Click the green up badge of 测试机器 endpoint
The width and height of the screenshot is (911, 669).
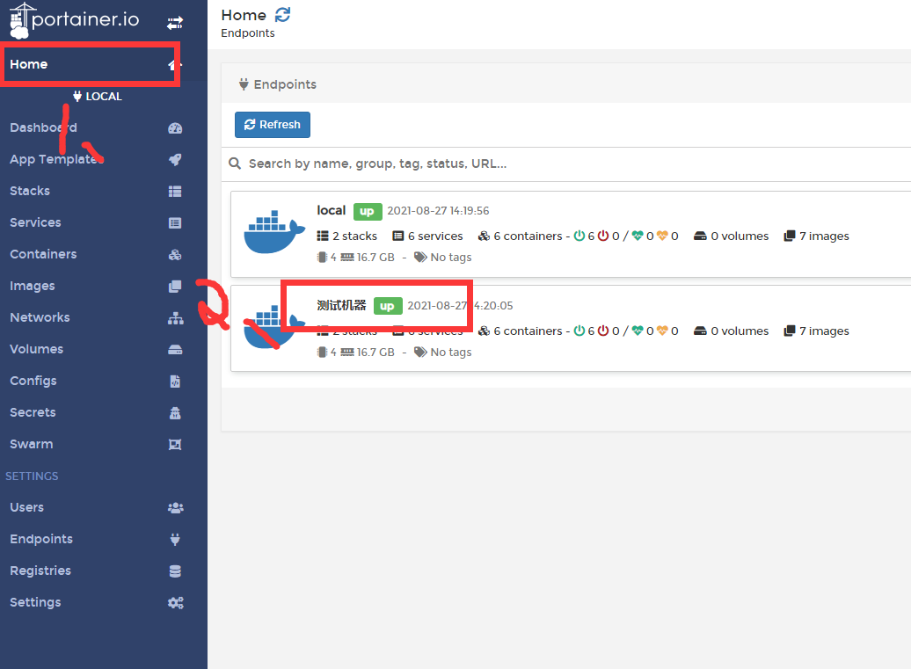point(388,306)
